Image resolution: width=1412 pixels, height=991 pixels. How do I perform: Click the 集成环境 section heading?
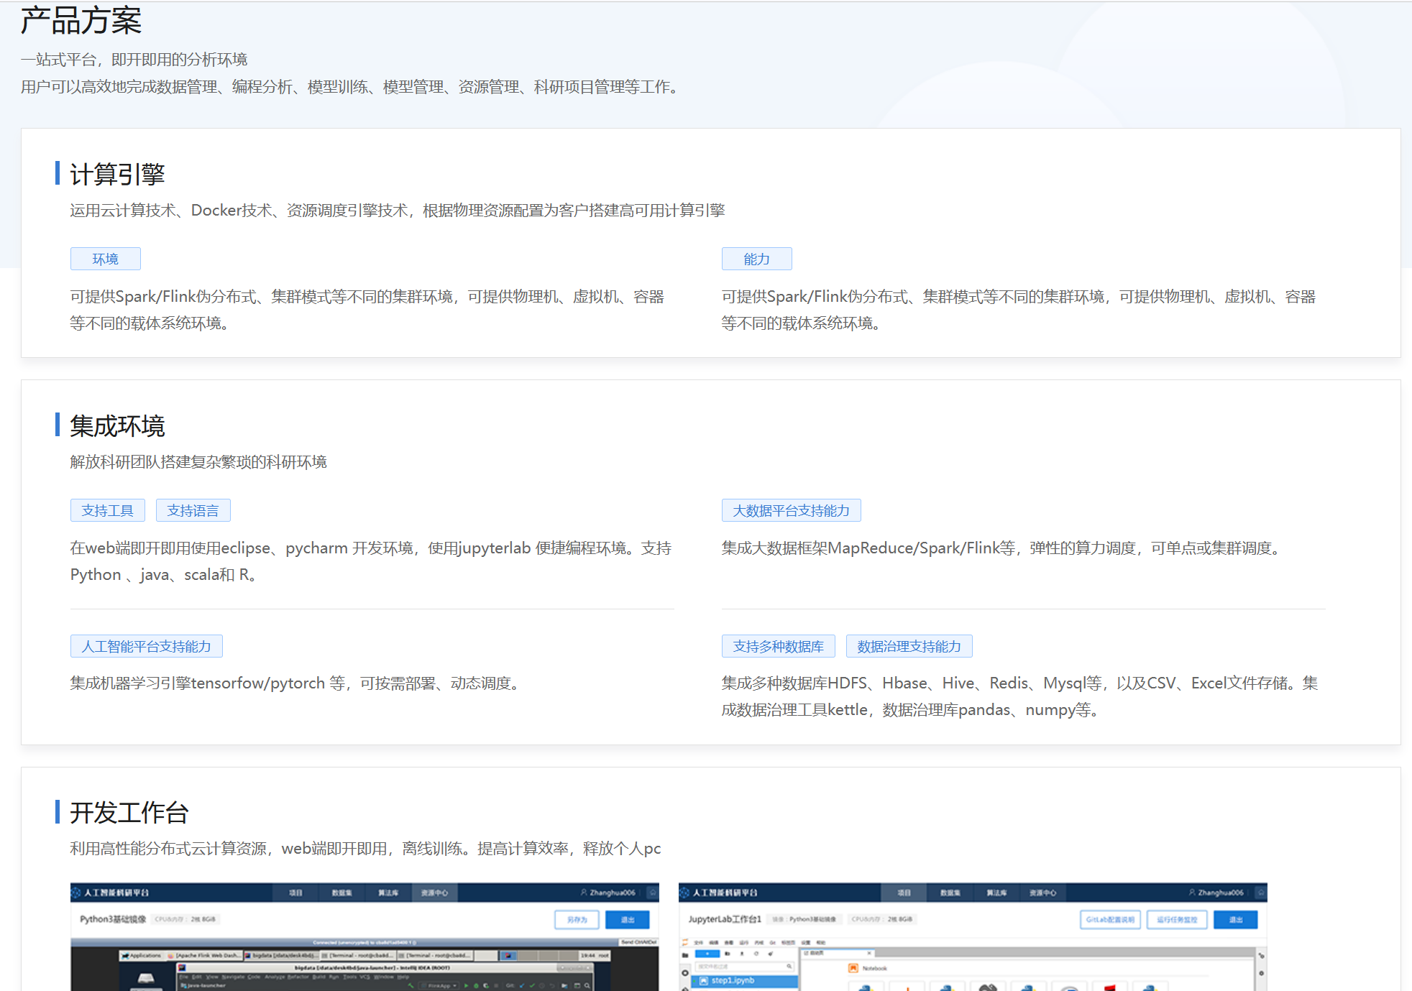pos(118,425)
